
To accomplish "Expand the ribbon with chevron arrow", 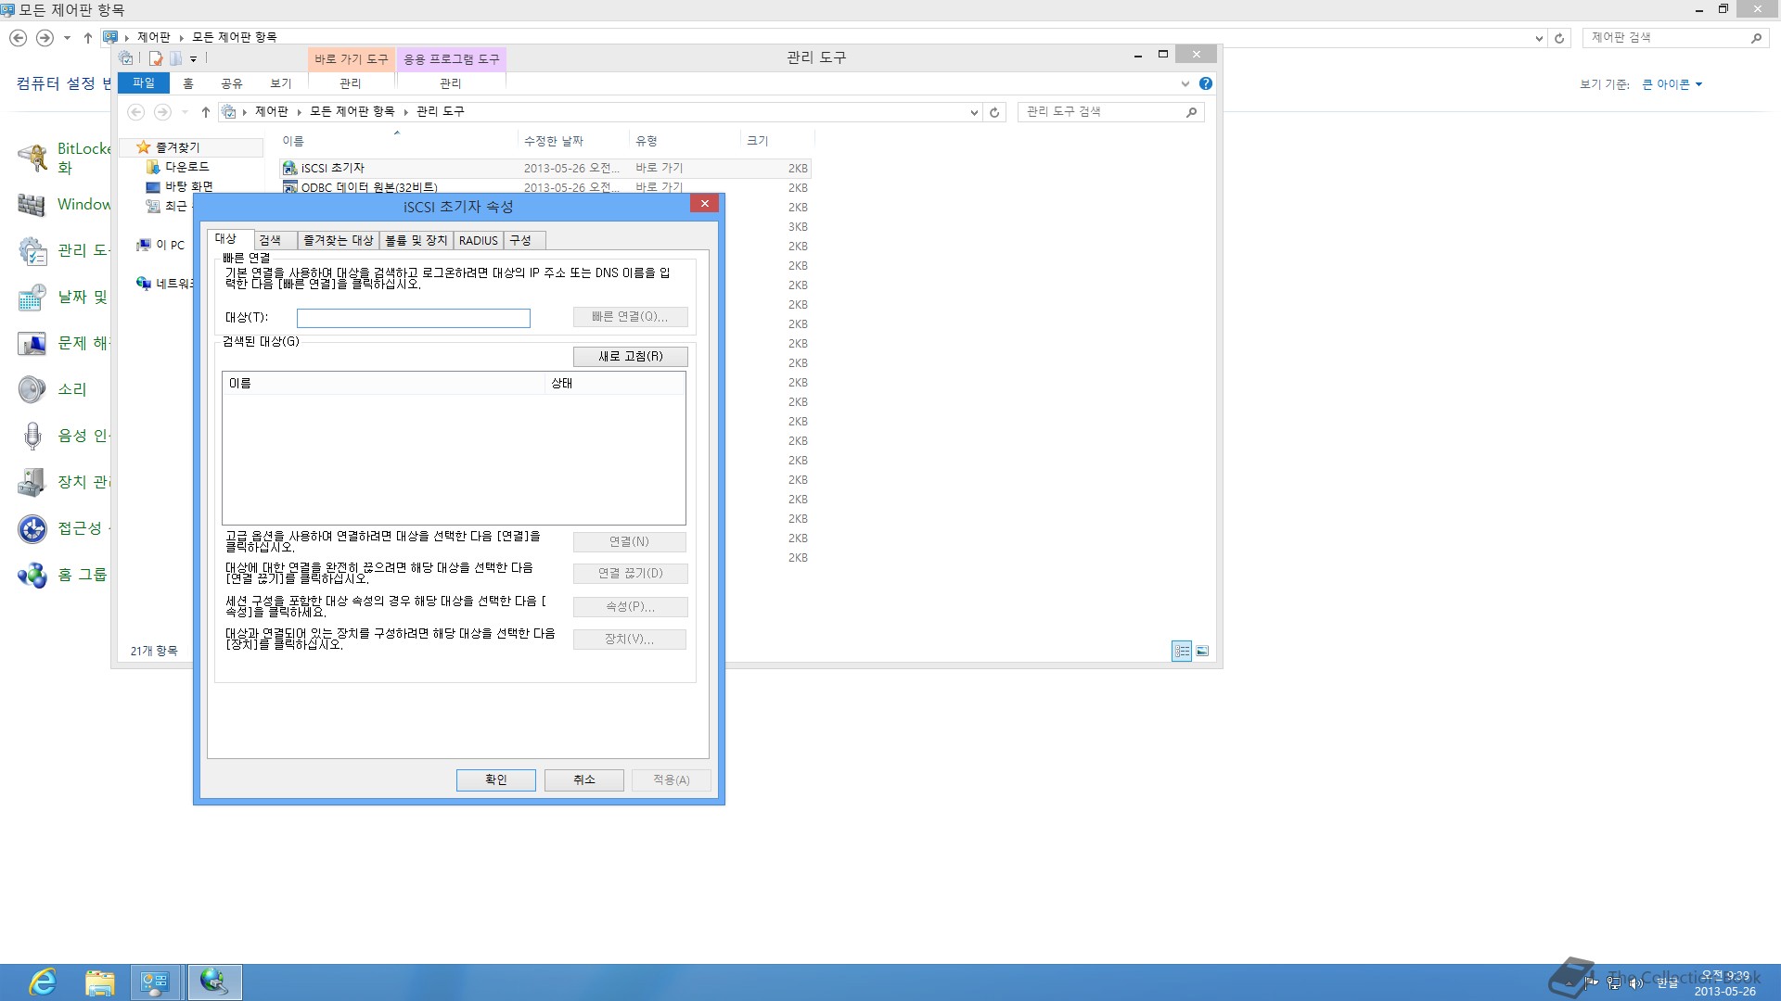I will tap(1185, 83).
